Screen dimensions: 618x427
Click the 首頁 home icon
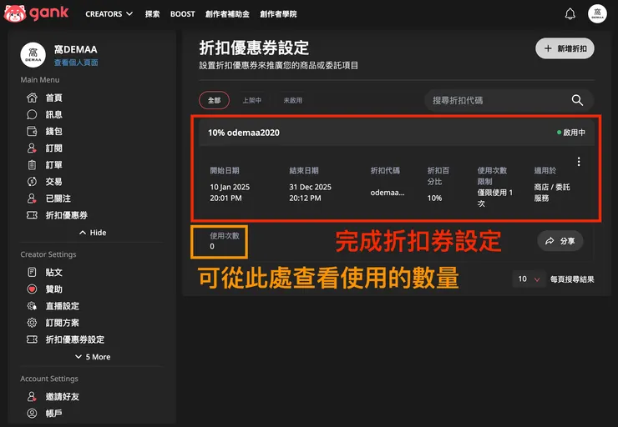pyautogui.click(x=32, y=98)
